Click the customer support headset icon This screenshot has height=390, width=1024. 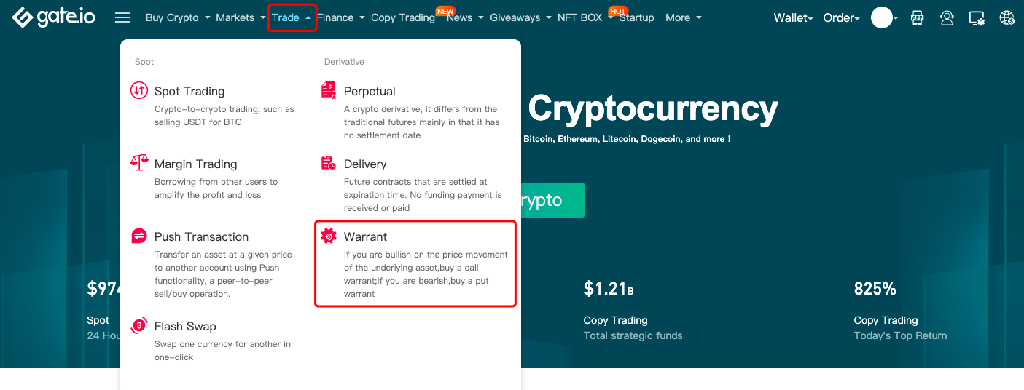coord(947,17)
